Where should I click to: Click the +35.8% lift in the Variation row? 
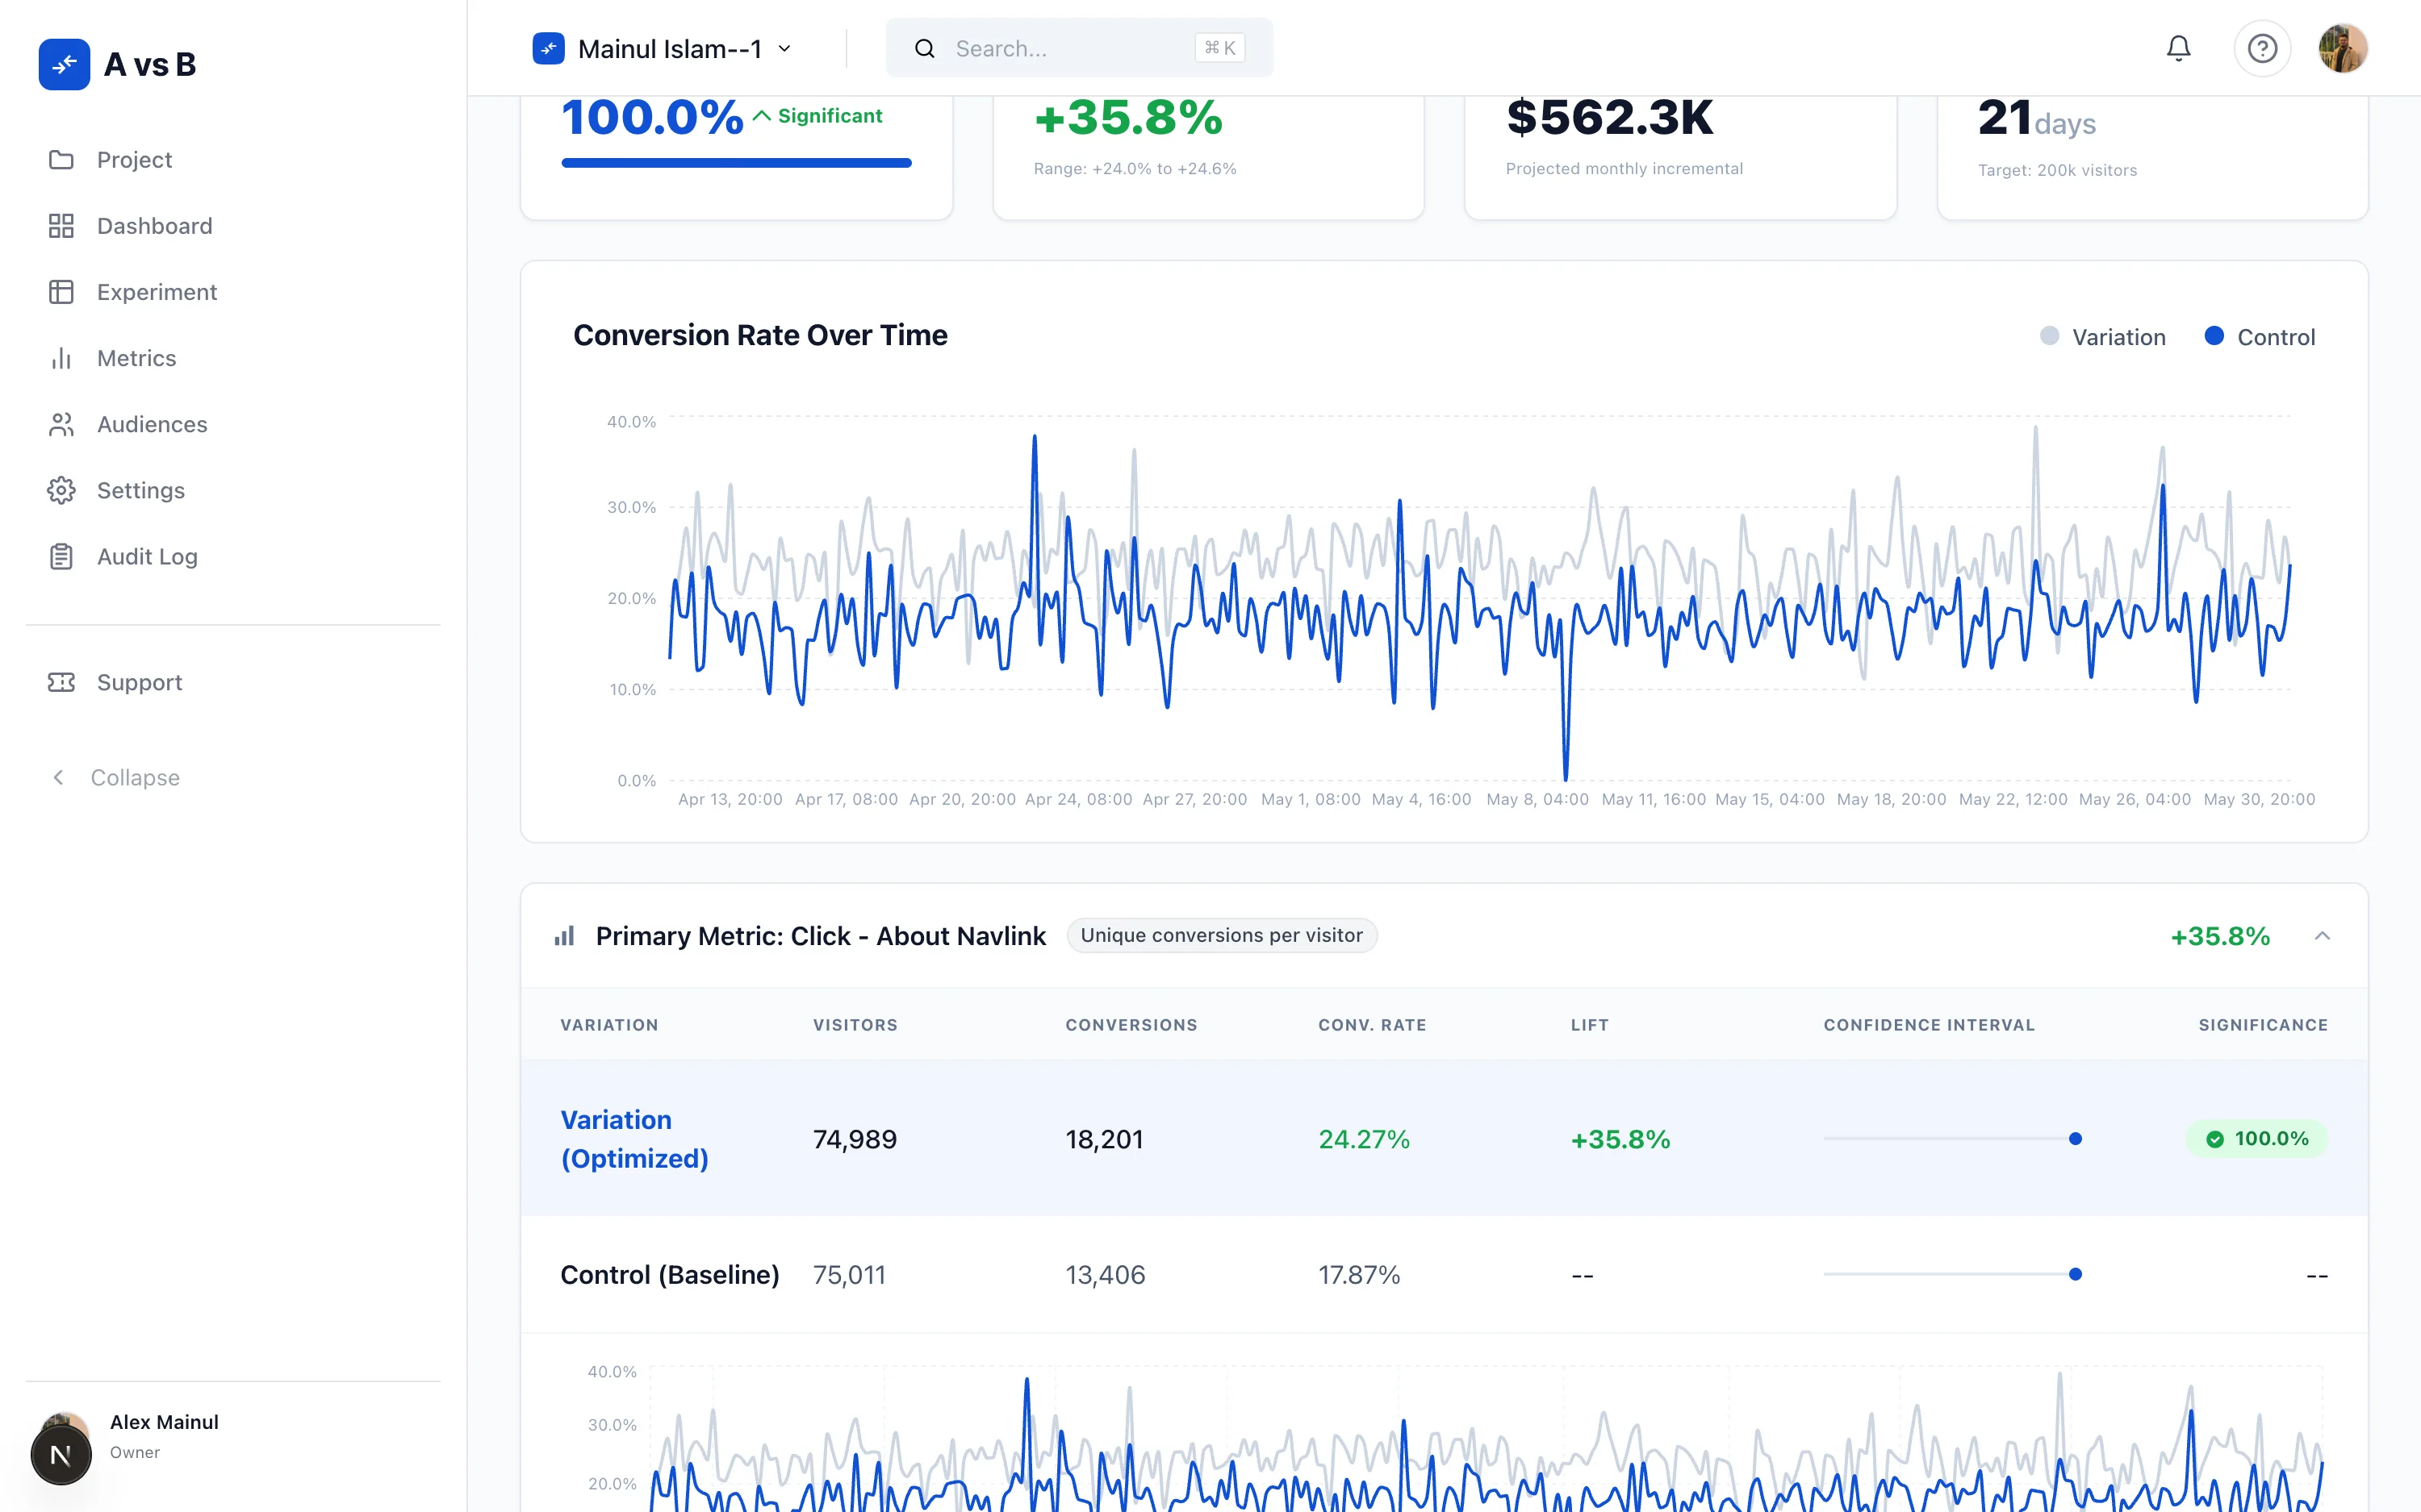click(x=1620, y=1140)
